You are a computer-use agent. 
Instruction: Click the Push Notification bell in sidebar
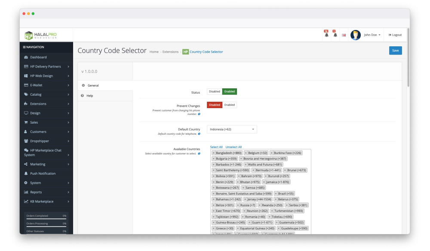[x=26, y=173]
